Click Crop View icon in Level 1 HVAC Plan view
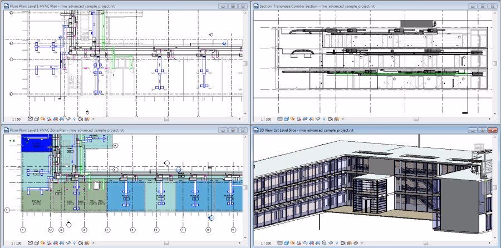501x248 pixels. (x=56, y=119)
